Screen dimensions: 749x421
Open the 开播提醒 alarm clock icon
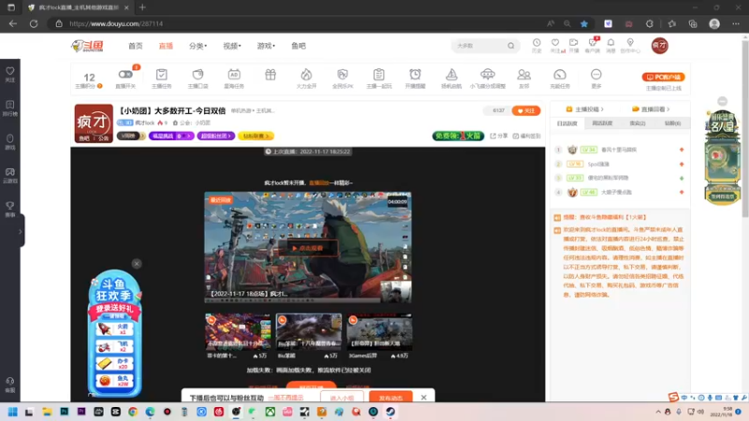coord(415,75)
